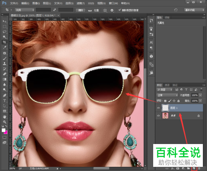Select the Hand tool

(x=5, y=117)
